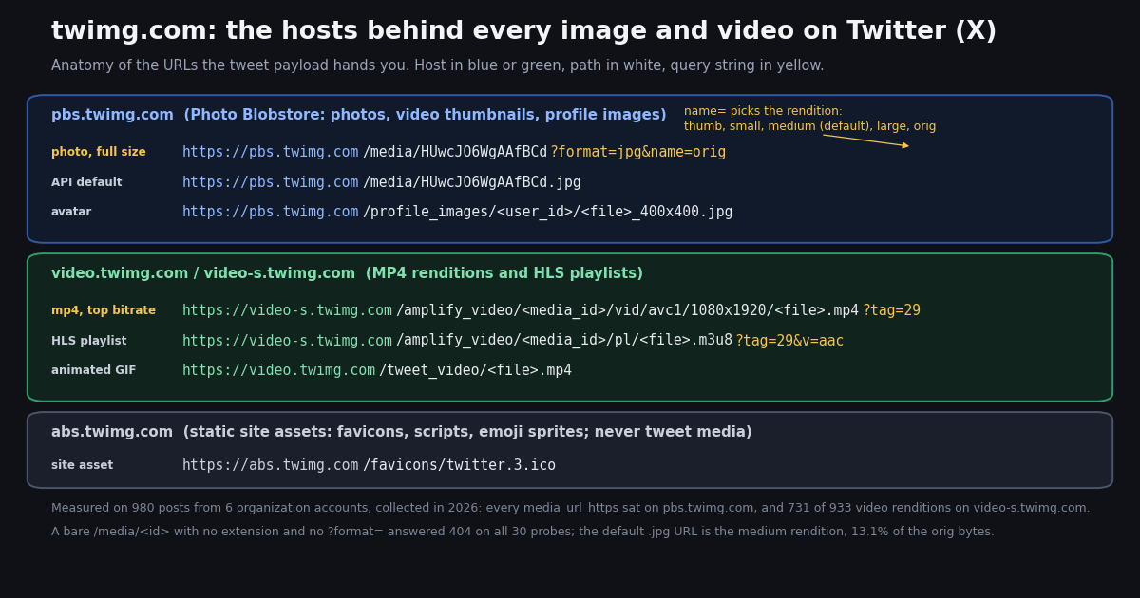Click the 'HLS playlist' row label

88,341
